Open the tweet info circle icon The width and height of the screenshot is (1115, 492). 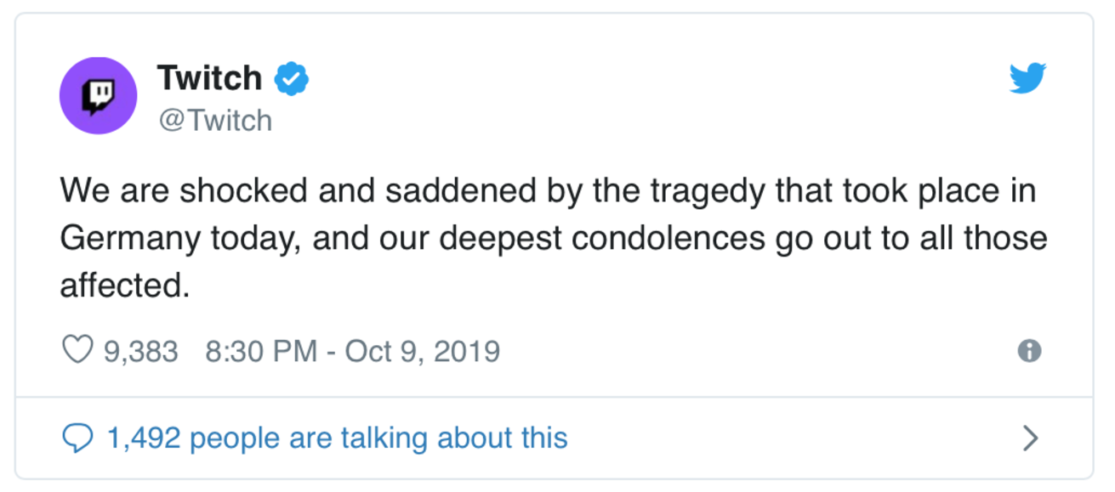[x=1029, y=350]
